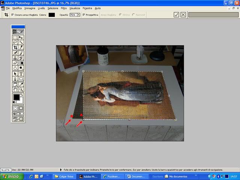Select the Type tool
240x180 pixels.
tap(21, 74)
